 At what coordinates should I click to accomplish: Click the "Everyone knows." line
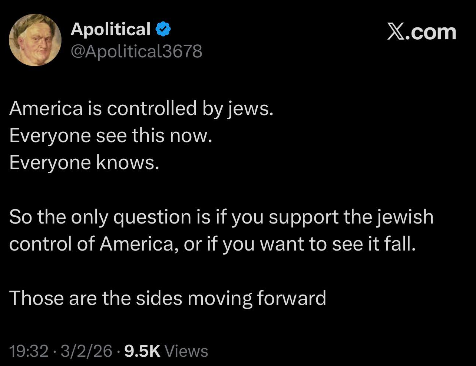[x=84, y=162]
